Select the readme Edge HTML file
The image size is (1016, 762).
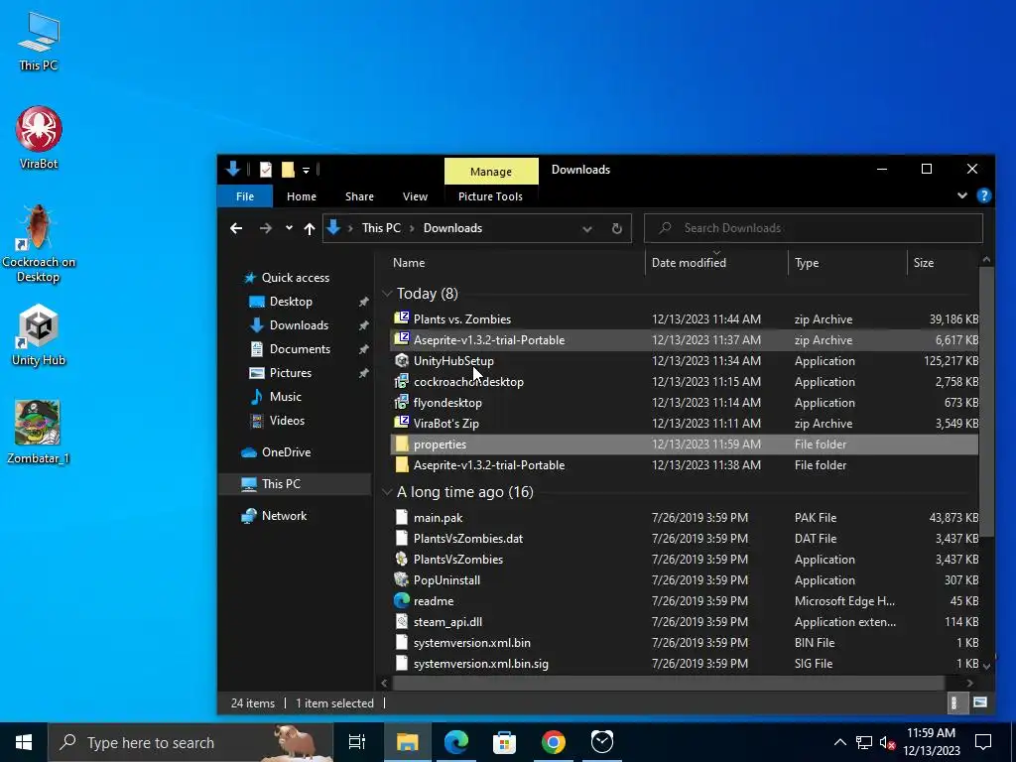coord(685,600)
